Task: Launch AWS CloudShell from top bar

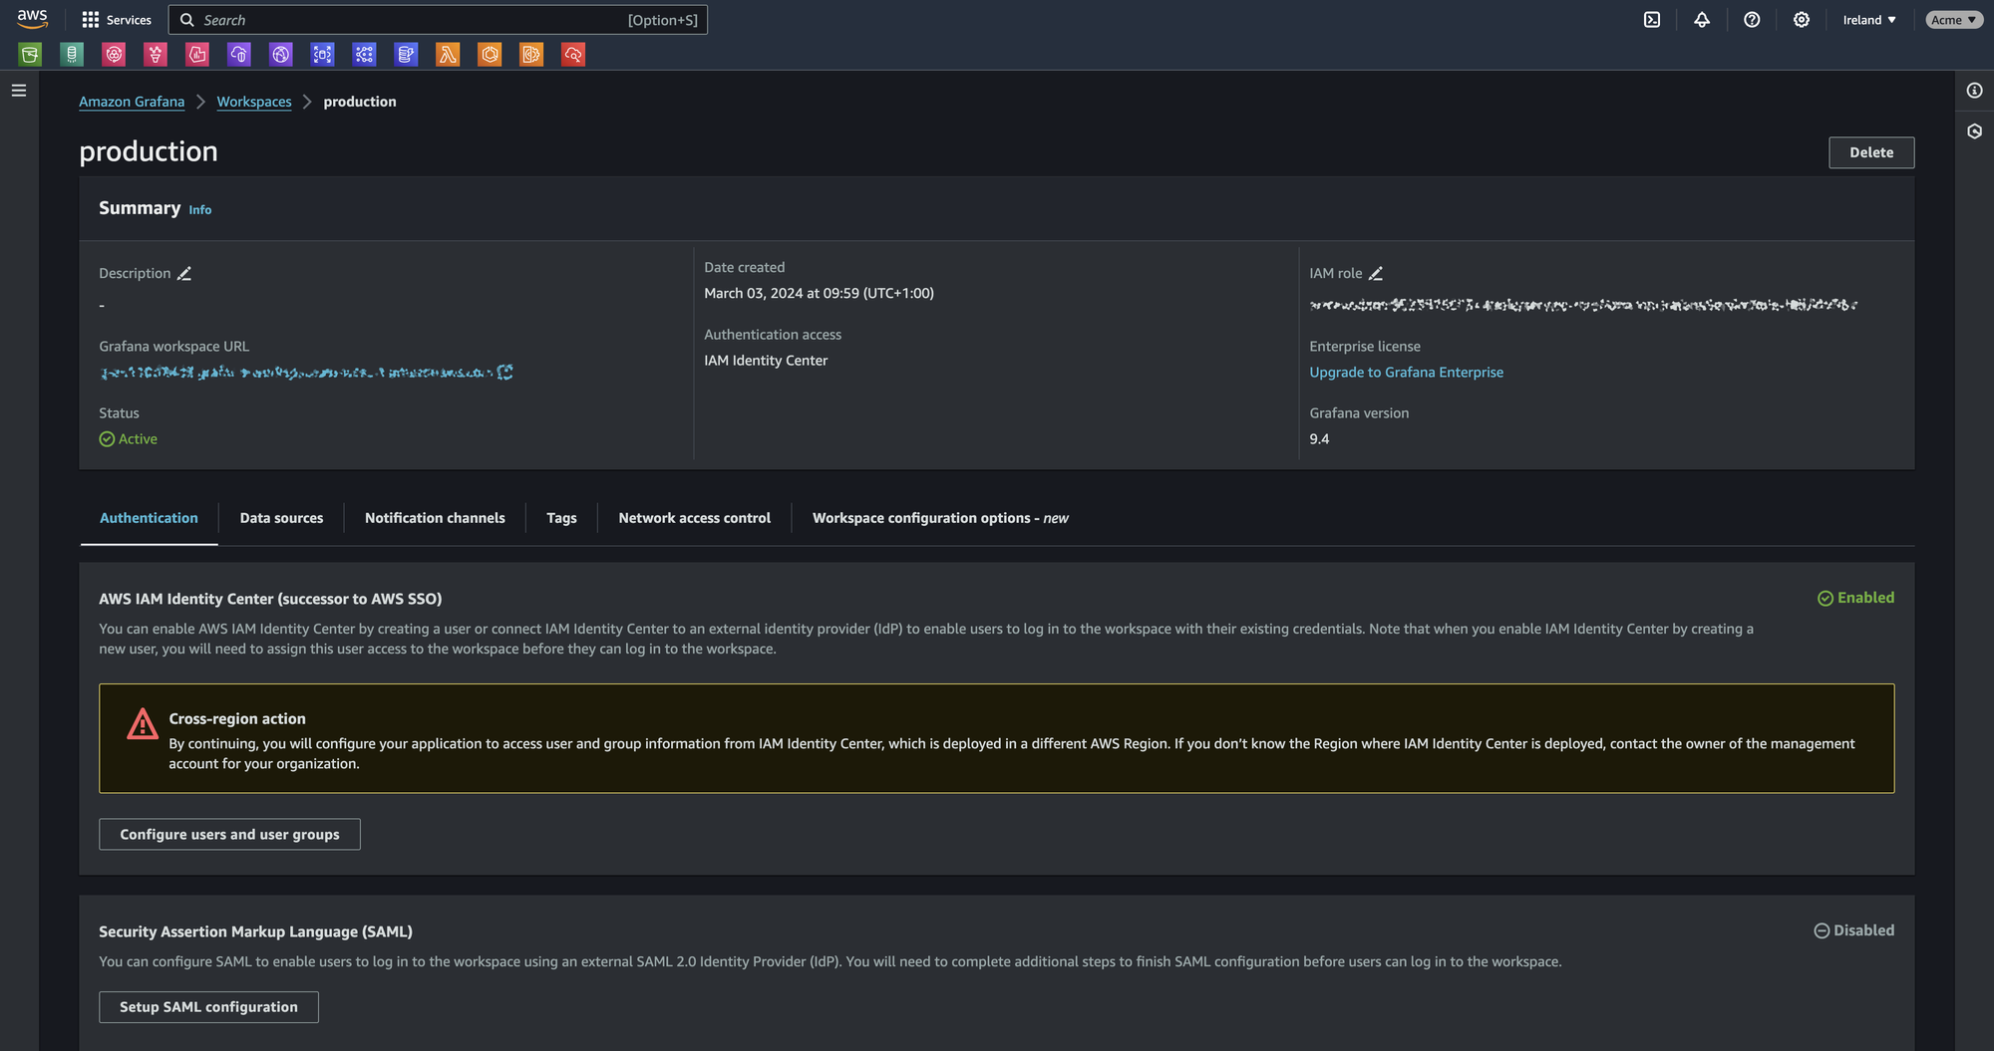Action: [x=1652, y=20]
